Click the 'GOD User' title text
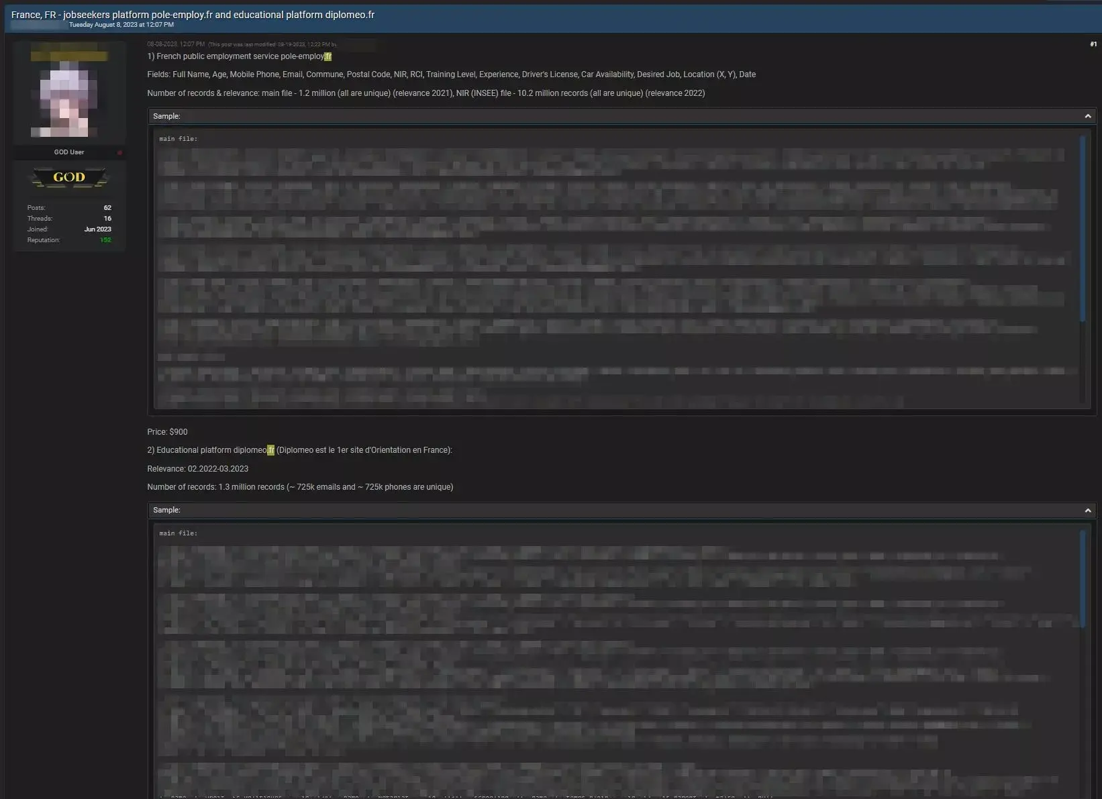 pos(69,152)
